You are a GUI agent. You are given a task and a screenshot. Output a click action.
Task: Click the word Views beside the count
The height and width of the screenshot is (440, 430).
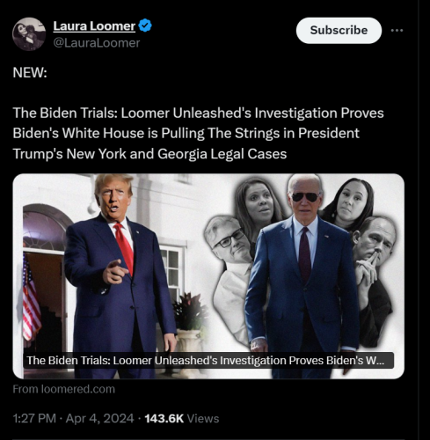coord(203,419)
